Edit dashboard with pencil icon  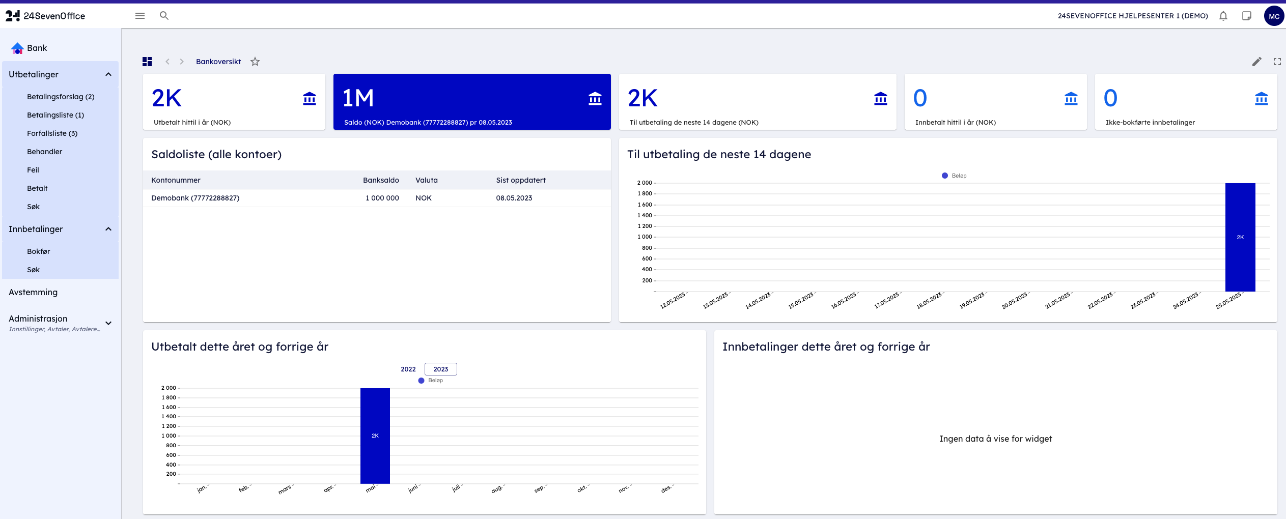pyautogui.click(x=1257, y=62)
